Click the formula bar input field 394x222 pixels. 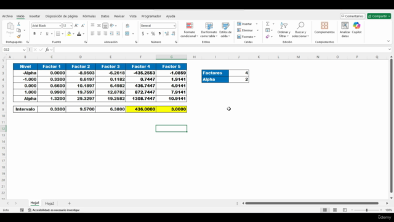click(221, 49)
